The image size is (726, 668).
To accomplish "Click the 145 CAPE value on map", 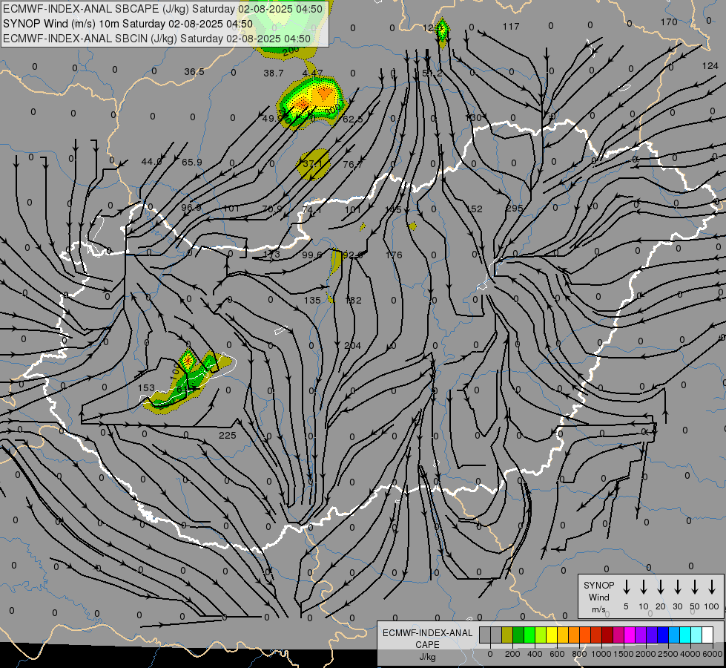I will (393, 210).
